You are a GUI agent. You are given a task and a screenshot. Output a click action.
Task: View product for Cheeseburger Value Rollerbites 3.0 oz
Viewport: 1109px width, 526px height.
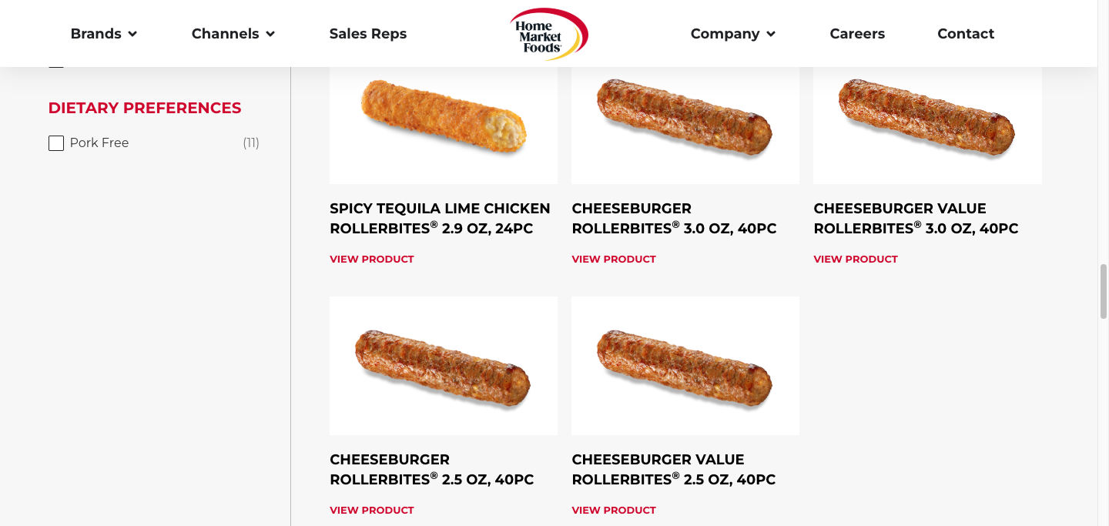coord(856,260)
